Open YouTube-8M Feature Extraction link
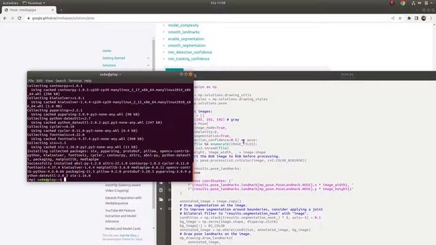Viewport: 436px width, 245px height. click(x=121, y=216)
